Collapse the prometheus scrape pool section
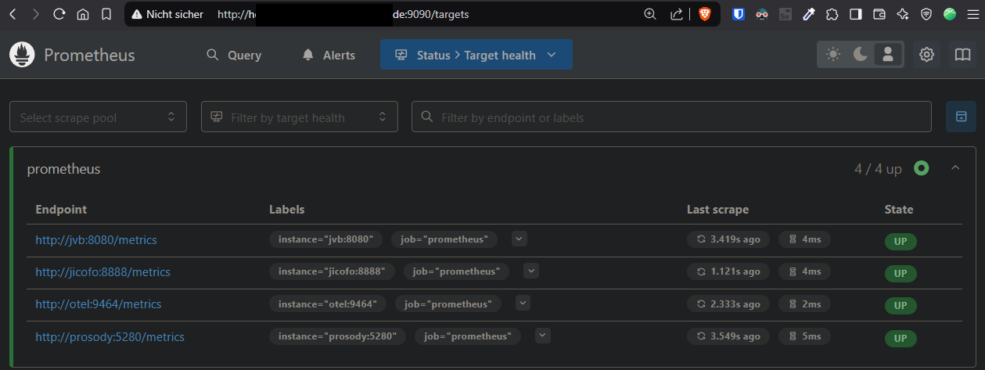The height and width of the screenshot is (370, 985). pos(955,167)
